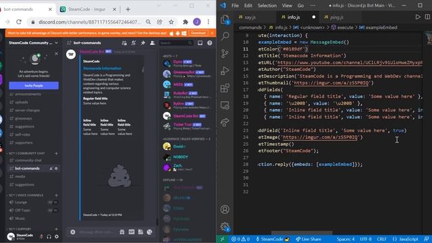Viewport: 432px width, 243px height.
Task: Add channel to Community Chat category
Action: pyautogui.click(x=56, y=153)
